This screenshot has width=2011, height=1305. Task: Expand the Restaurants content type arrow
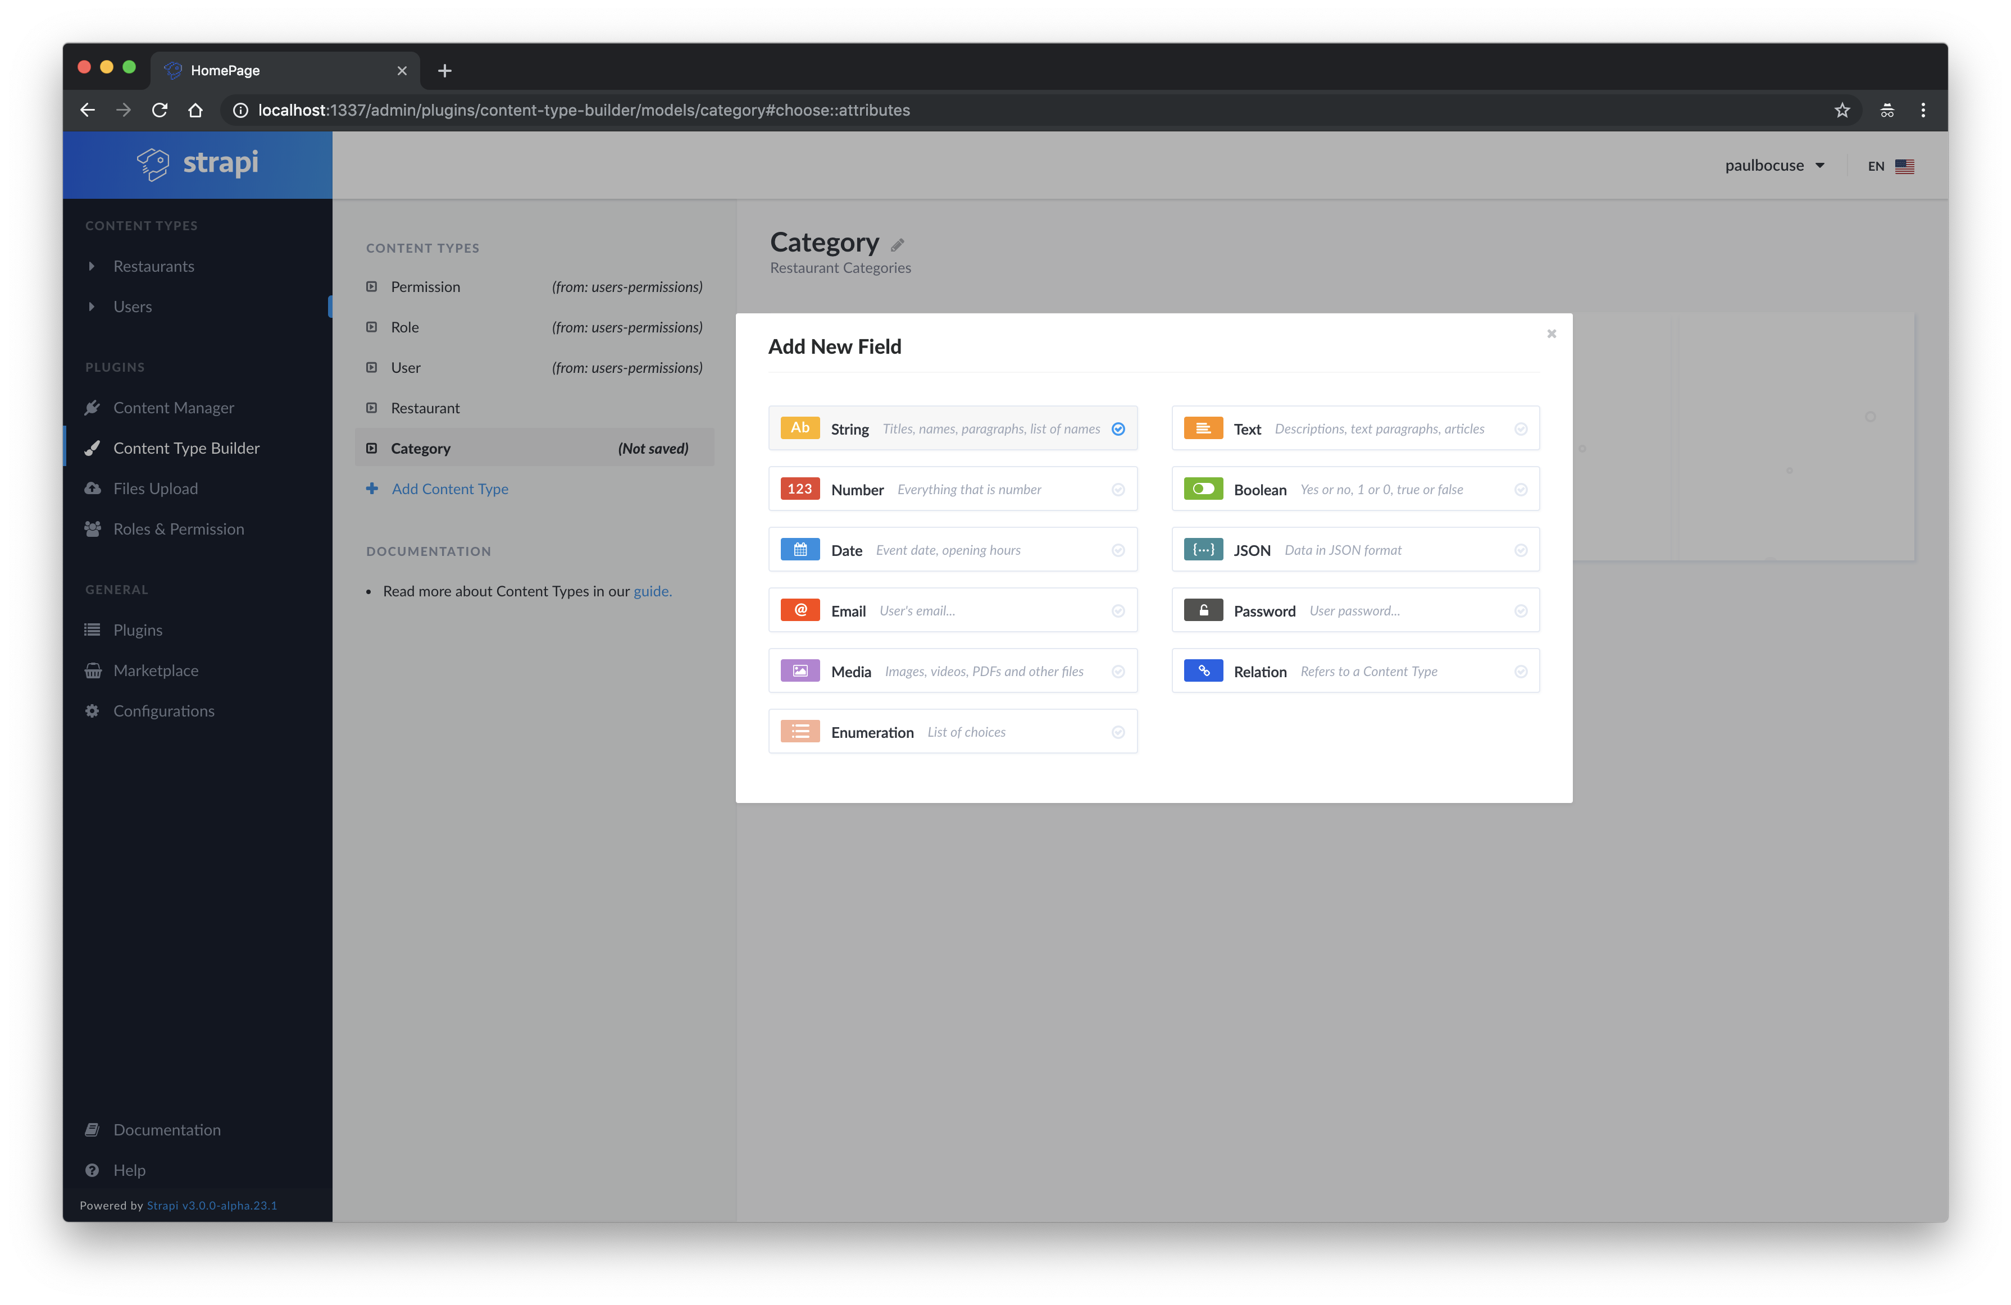pos(91,266)
